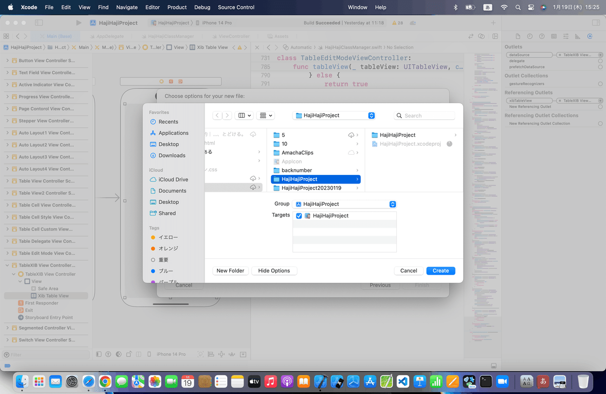The width and height of the screenshot is (606, 394).
Task: Click the Create button
Action: click(x=440, y=271)
